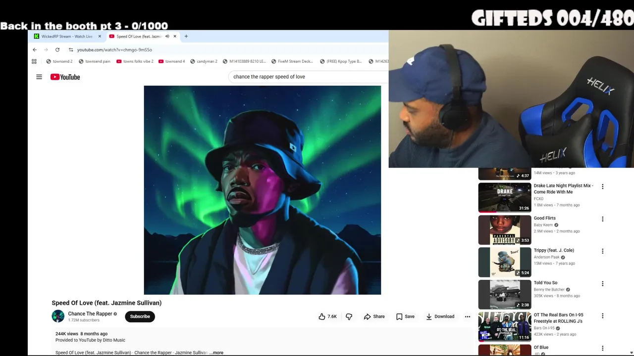Click the address bar URL
The height and width of the screenshot is (356, 634).
[114, 49]
